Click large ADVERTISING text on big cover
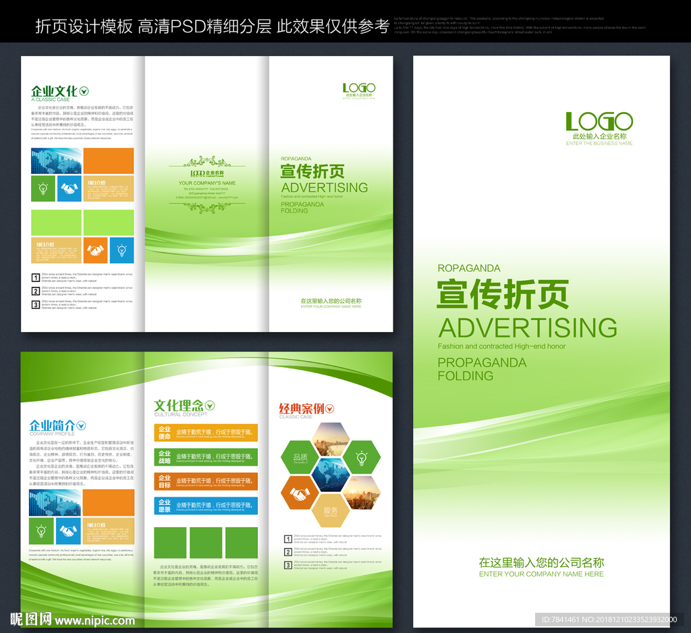Screen dimensions: 691x633 (528, 327)
